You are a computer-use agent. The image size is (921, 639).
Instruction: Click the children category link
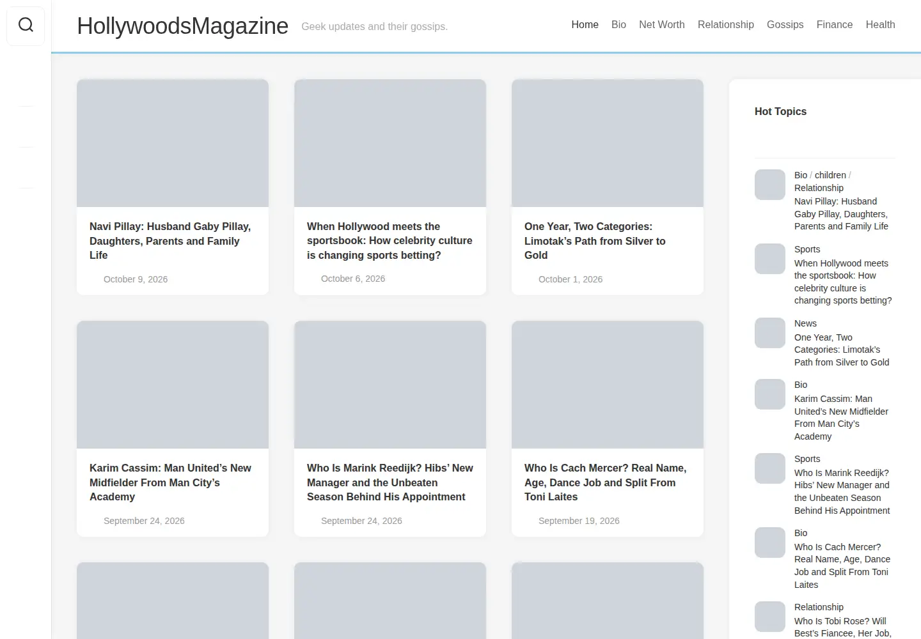pyautogui.click(x=830, y=175)
